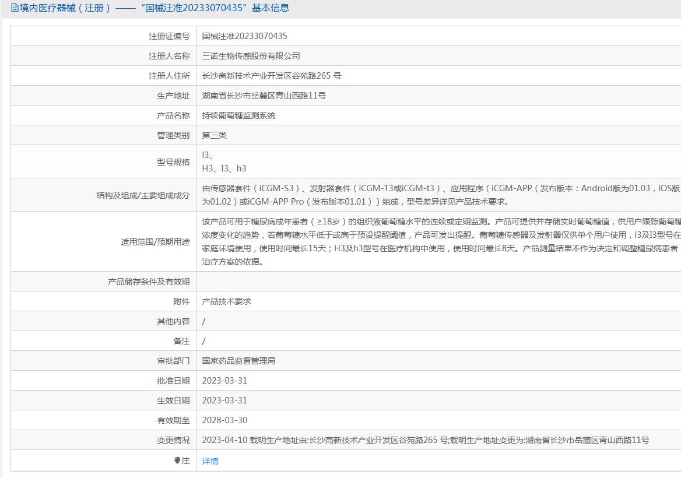Screen dimensions: 681x478
Task: Click the approving department 国家药品监督管理局
Action: click(238, 361)
